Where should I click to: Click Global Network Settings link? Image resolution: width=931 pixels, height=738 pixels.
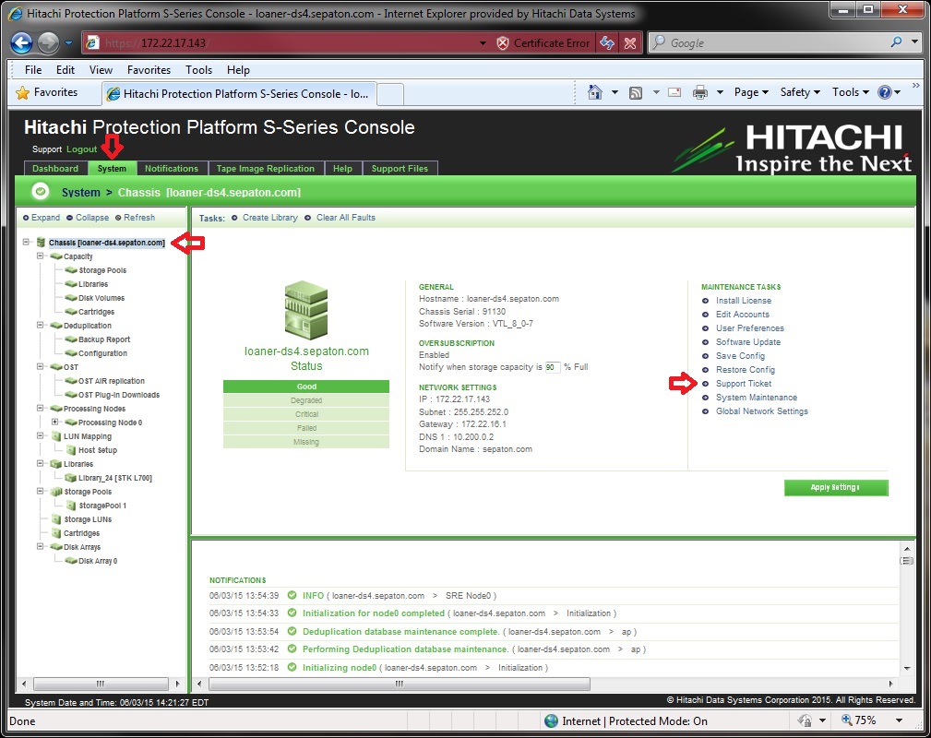click(762, 411)
